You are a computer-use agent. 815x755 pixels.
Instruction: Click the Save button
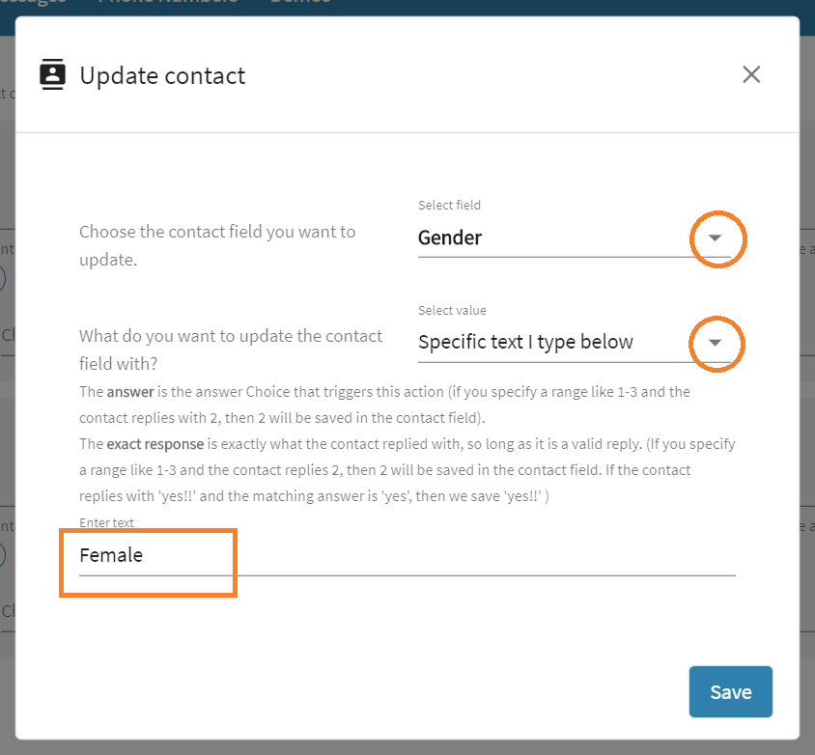coord(730,691)
